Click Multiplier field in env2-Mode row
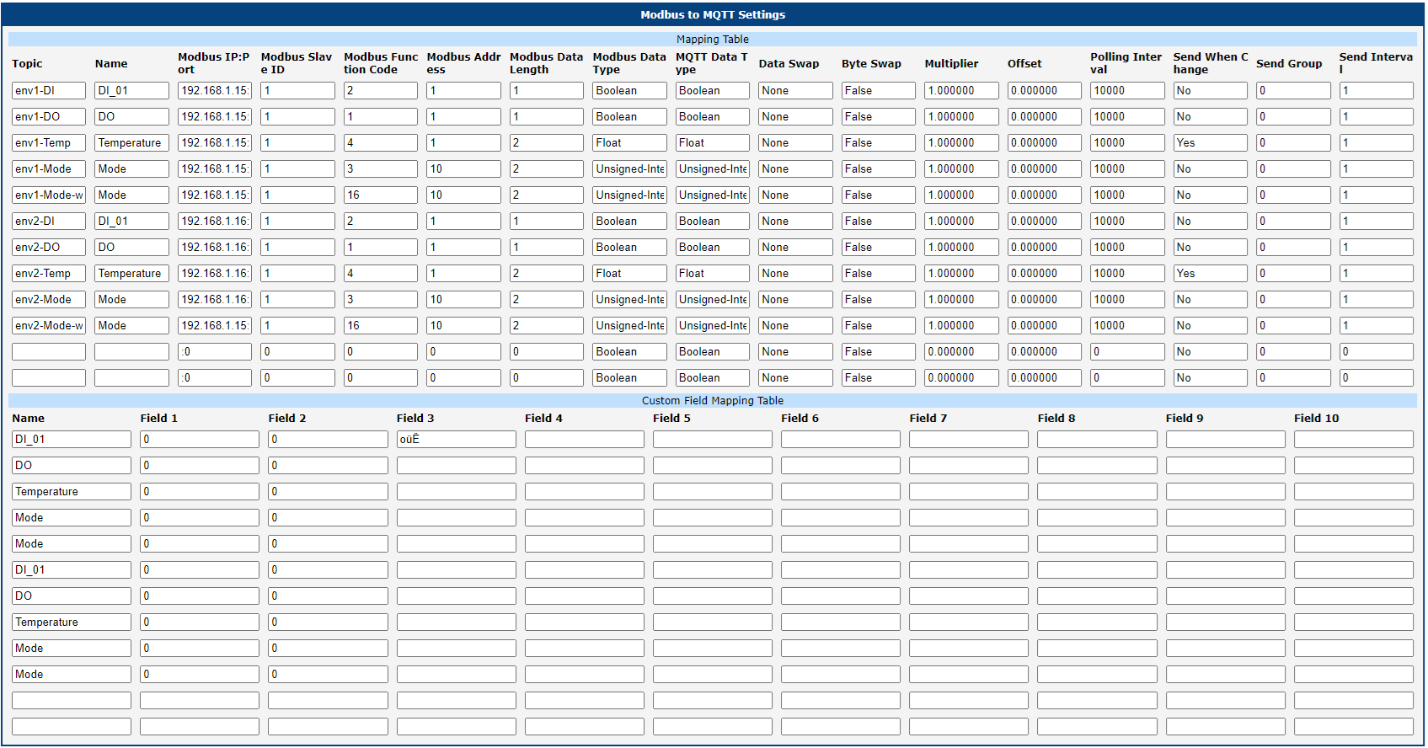1428x748 pixels. (961, 299)
